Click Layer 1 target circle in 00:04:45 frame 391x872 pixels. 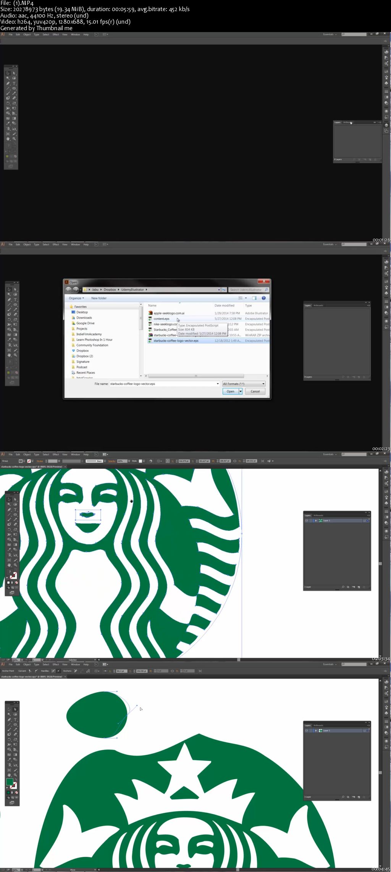[364, 730]
